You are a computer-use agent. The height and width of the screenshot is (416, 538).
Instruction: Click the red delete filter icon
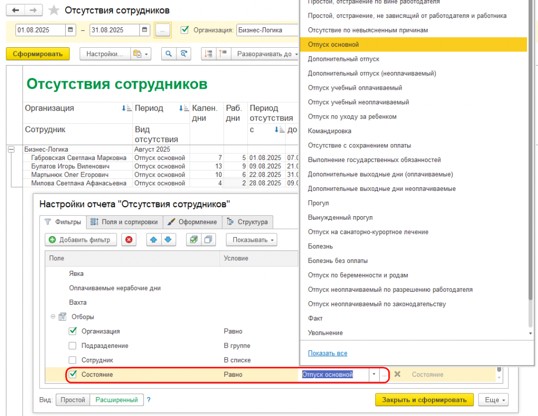129,240
